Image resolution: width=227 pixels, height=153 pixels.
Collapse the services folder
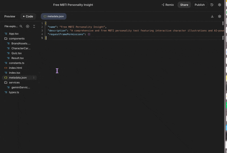pos(6,83)
